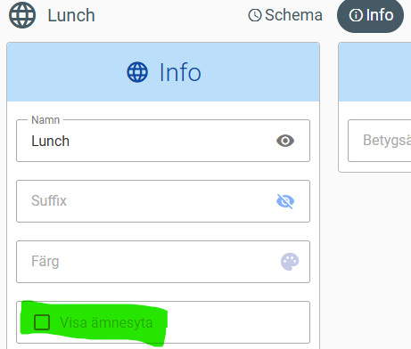The height and width of the screenshot is (349, 411).
Task: Click into the Namn field containing Lunch
Action: click(163, 141)
